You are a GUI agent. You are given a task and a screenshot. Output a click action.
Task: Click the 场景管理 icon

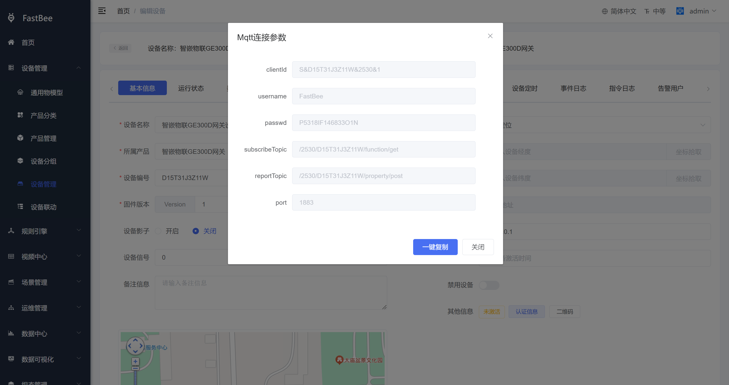tap(11, 282)
